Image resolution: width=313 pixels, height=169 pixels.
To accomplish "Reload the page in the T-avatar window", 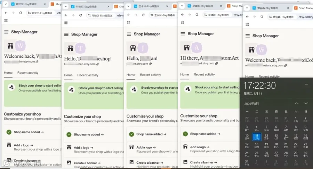I will coord(80,15).
